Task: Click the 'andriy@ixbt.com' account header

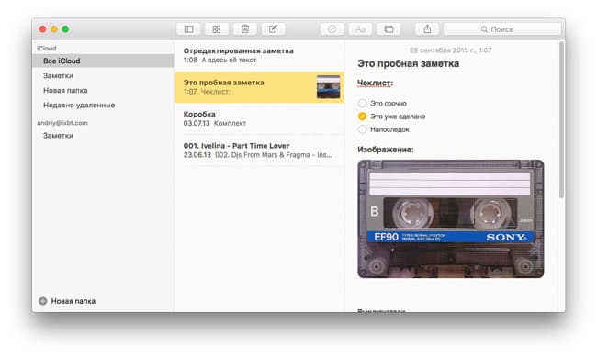Action: (62, 123)
